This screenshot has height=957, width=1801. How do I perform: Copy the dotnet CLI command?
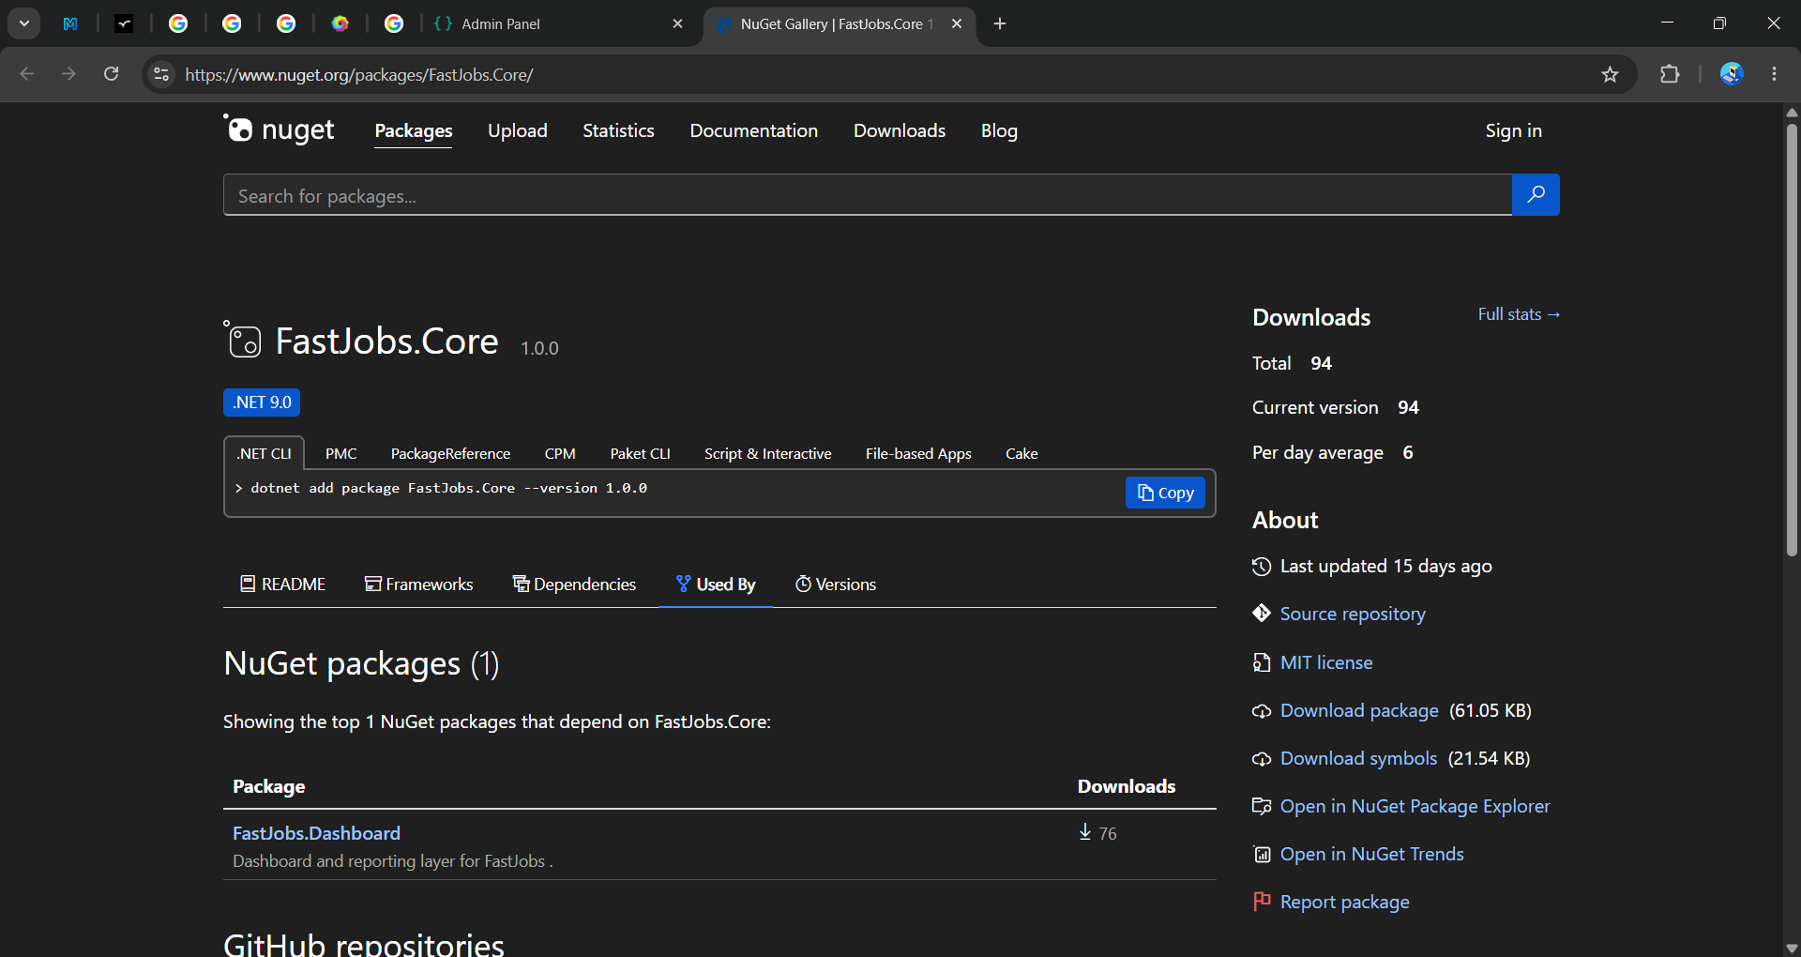pyautogui.click(x=1165, y=493)
